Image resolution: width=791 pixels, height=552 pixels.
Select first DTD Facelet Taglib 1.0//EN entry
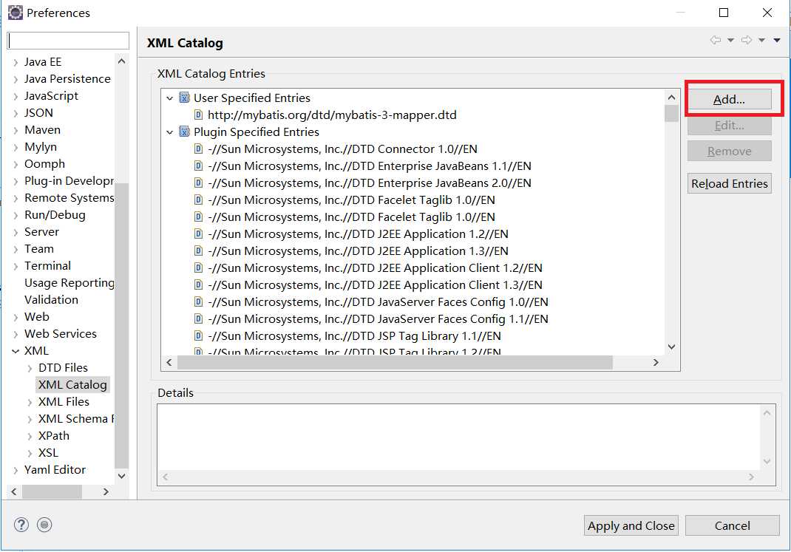351,200
